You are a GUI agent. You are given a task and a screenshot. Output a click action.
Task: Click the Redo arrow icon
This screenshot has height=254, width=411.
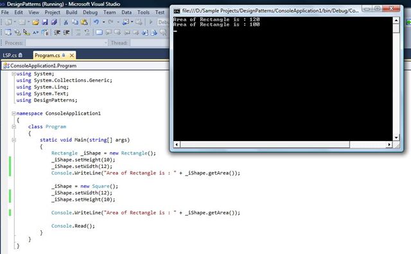coord(110,22)
